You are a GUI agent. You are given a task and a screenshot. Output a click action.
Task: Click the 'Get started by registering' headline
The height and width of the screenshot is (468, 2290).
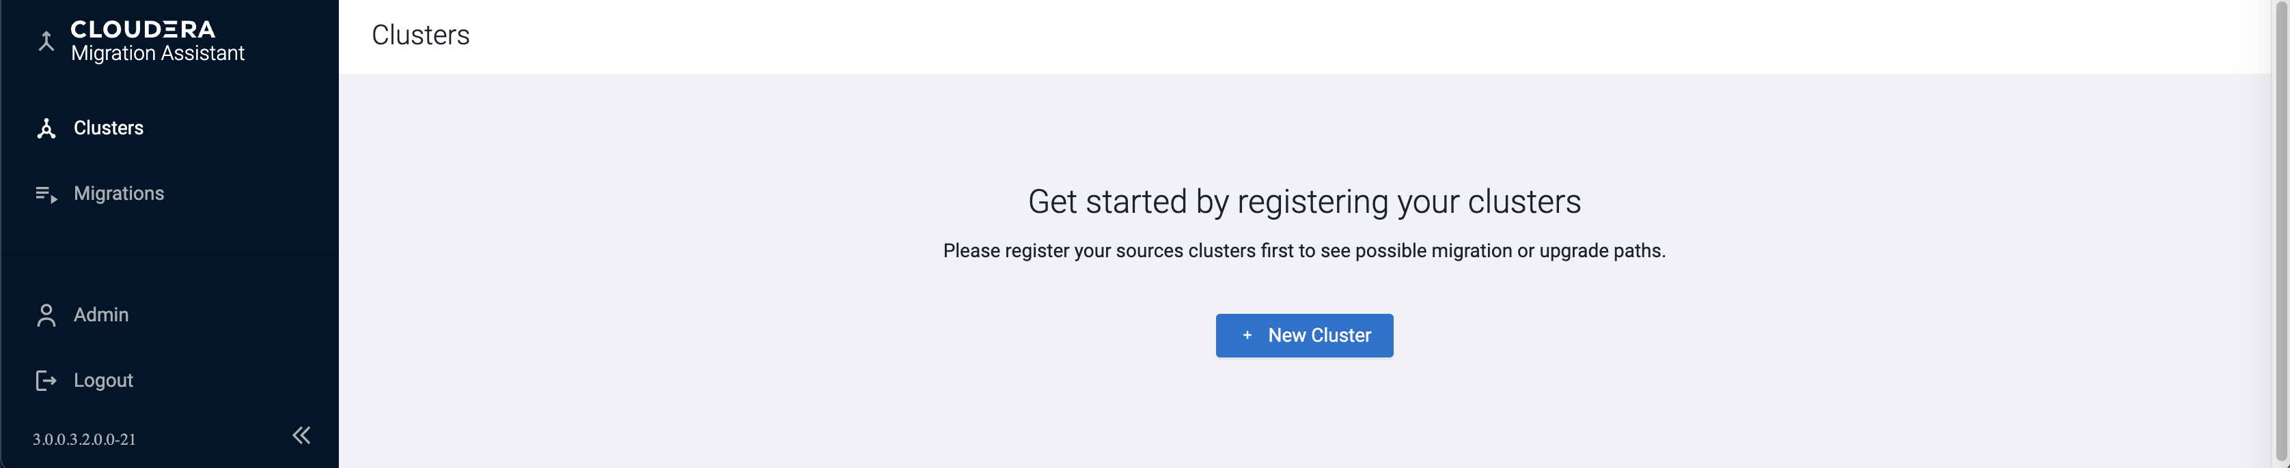pos(1304,201)
